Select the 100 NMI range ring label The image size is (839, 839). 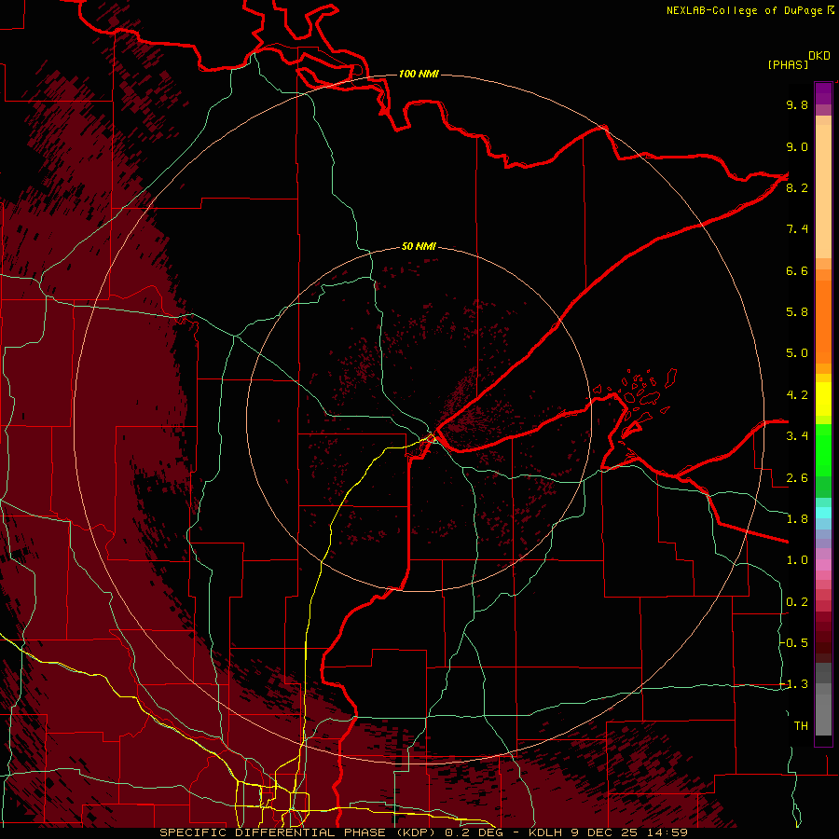click(x=419, y=74)
